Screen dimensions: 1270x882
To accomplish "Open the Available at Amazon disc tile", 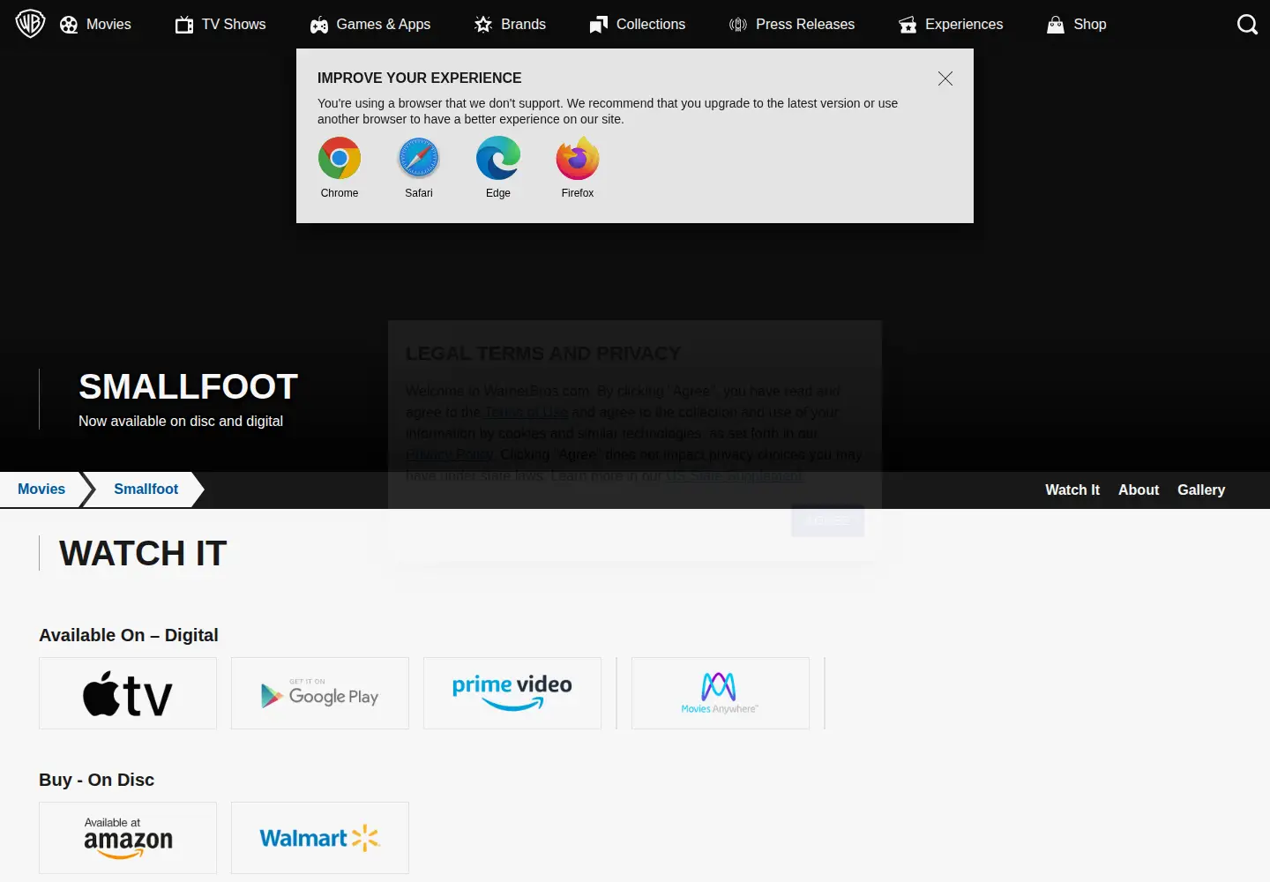I will pos(128,838).
